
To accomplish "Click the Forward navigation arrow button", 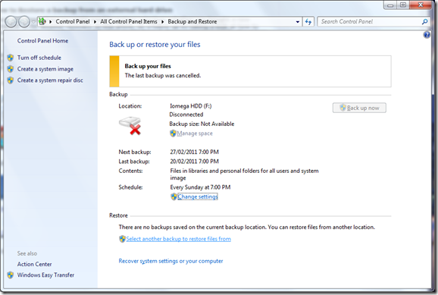I will (24, 21).
